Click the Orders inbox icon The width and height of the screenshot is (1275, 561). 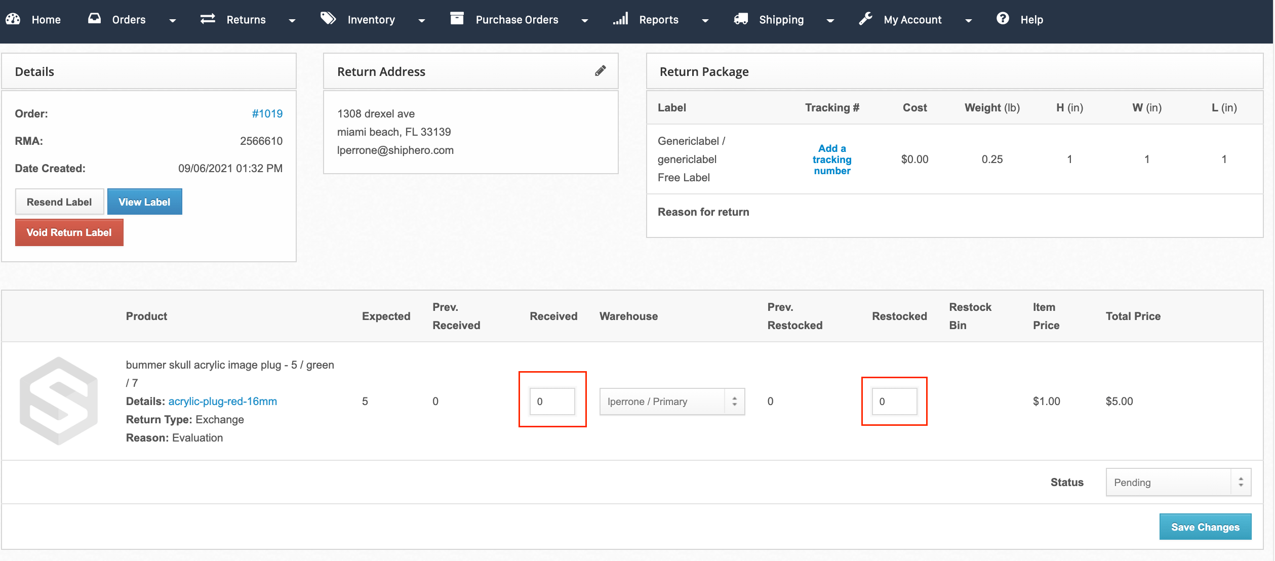[x=94, y=19]
